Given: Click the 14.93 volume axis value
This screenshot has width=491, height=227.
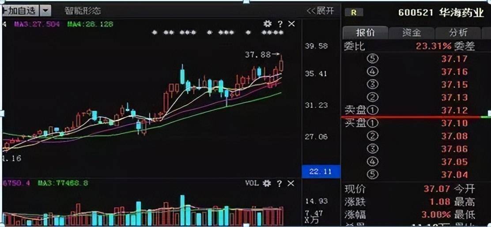Looking at the screenshot, I should pyautogui.click(x=316, y=201).
